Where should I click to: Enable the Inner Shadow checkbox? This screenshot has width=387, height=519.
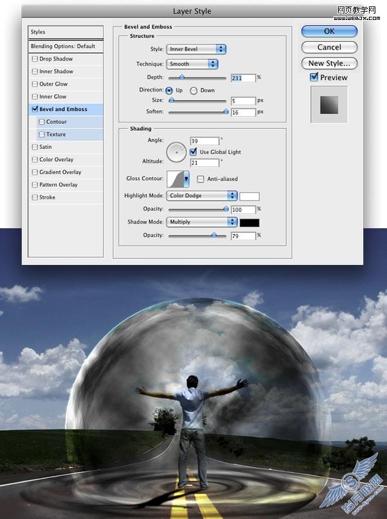click(34, 72)
